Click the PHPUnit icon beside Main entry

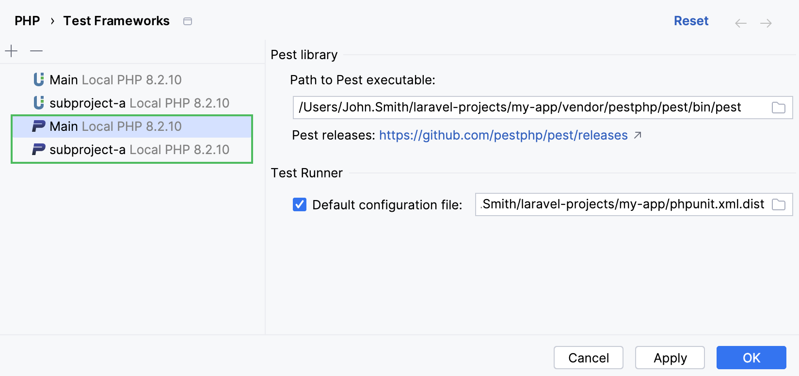click(38, 79)
